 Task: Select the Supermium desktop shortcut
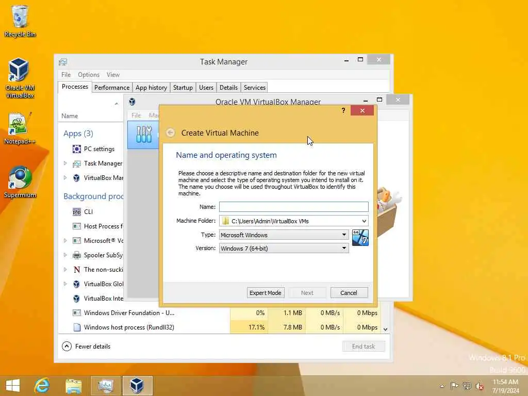pos(20,182)
